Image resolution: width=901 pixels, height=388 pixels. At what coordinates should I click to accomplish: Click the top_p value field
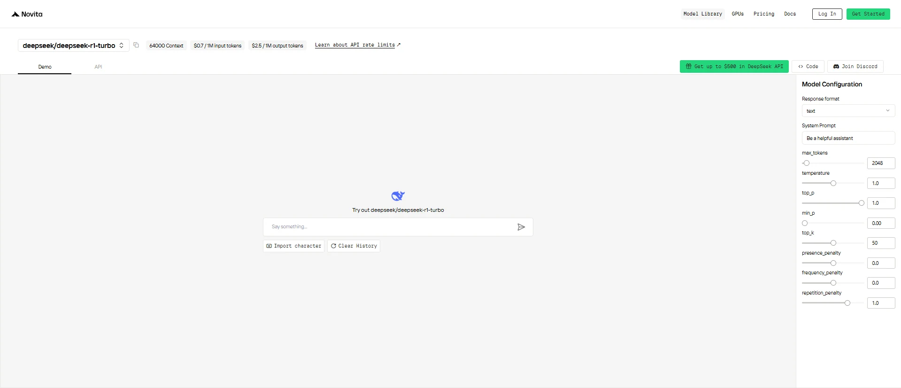click(x=881, y=203)
